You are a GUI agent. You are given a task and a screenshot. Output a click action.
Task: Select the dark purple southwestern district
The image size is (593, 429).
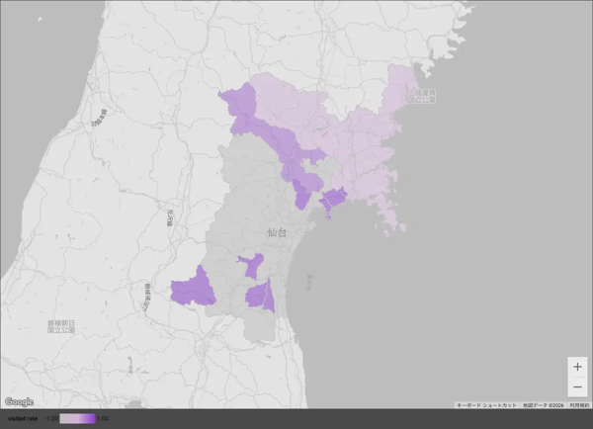(x=194, y=288)
